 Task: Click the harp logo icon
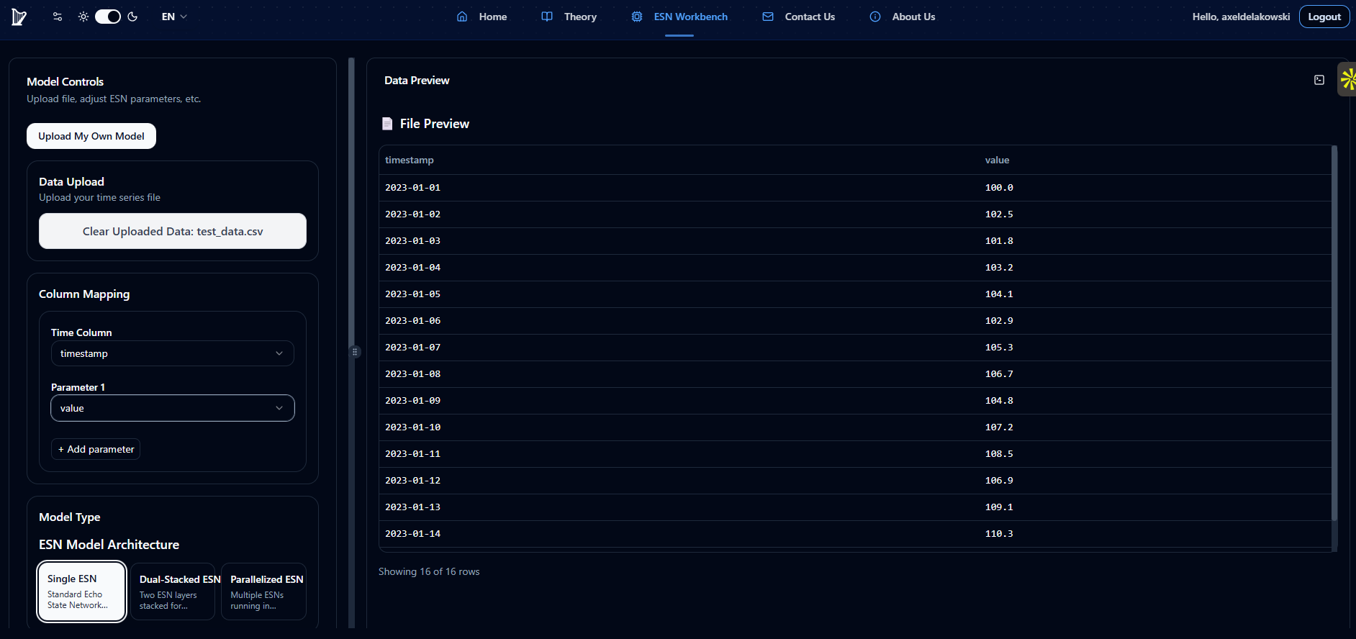coord(19,17)
